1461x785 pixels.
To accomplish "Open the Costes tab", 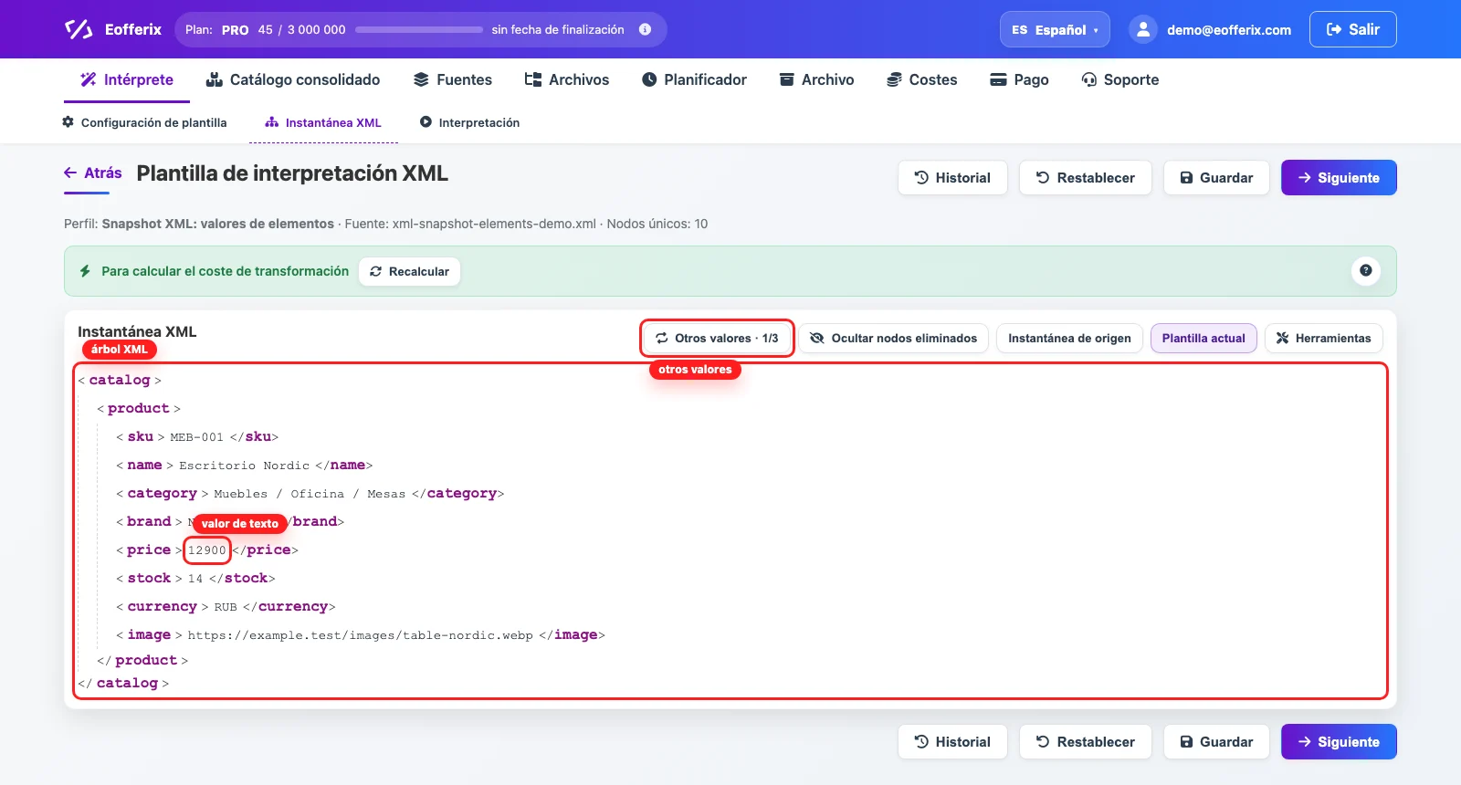I will (922, 79).
